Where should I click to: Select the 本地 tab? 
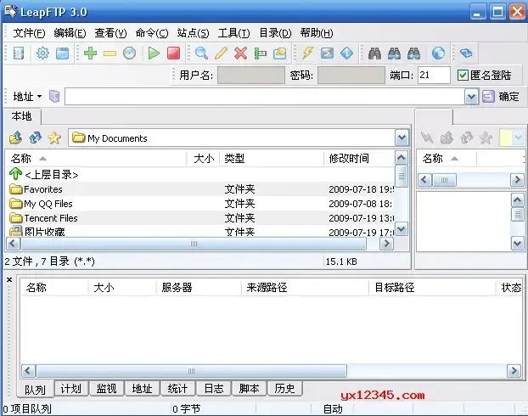pyautogui.click(x=21, y=116)
